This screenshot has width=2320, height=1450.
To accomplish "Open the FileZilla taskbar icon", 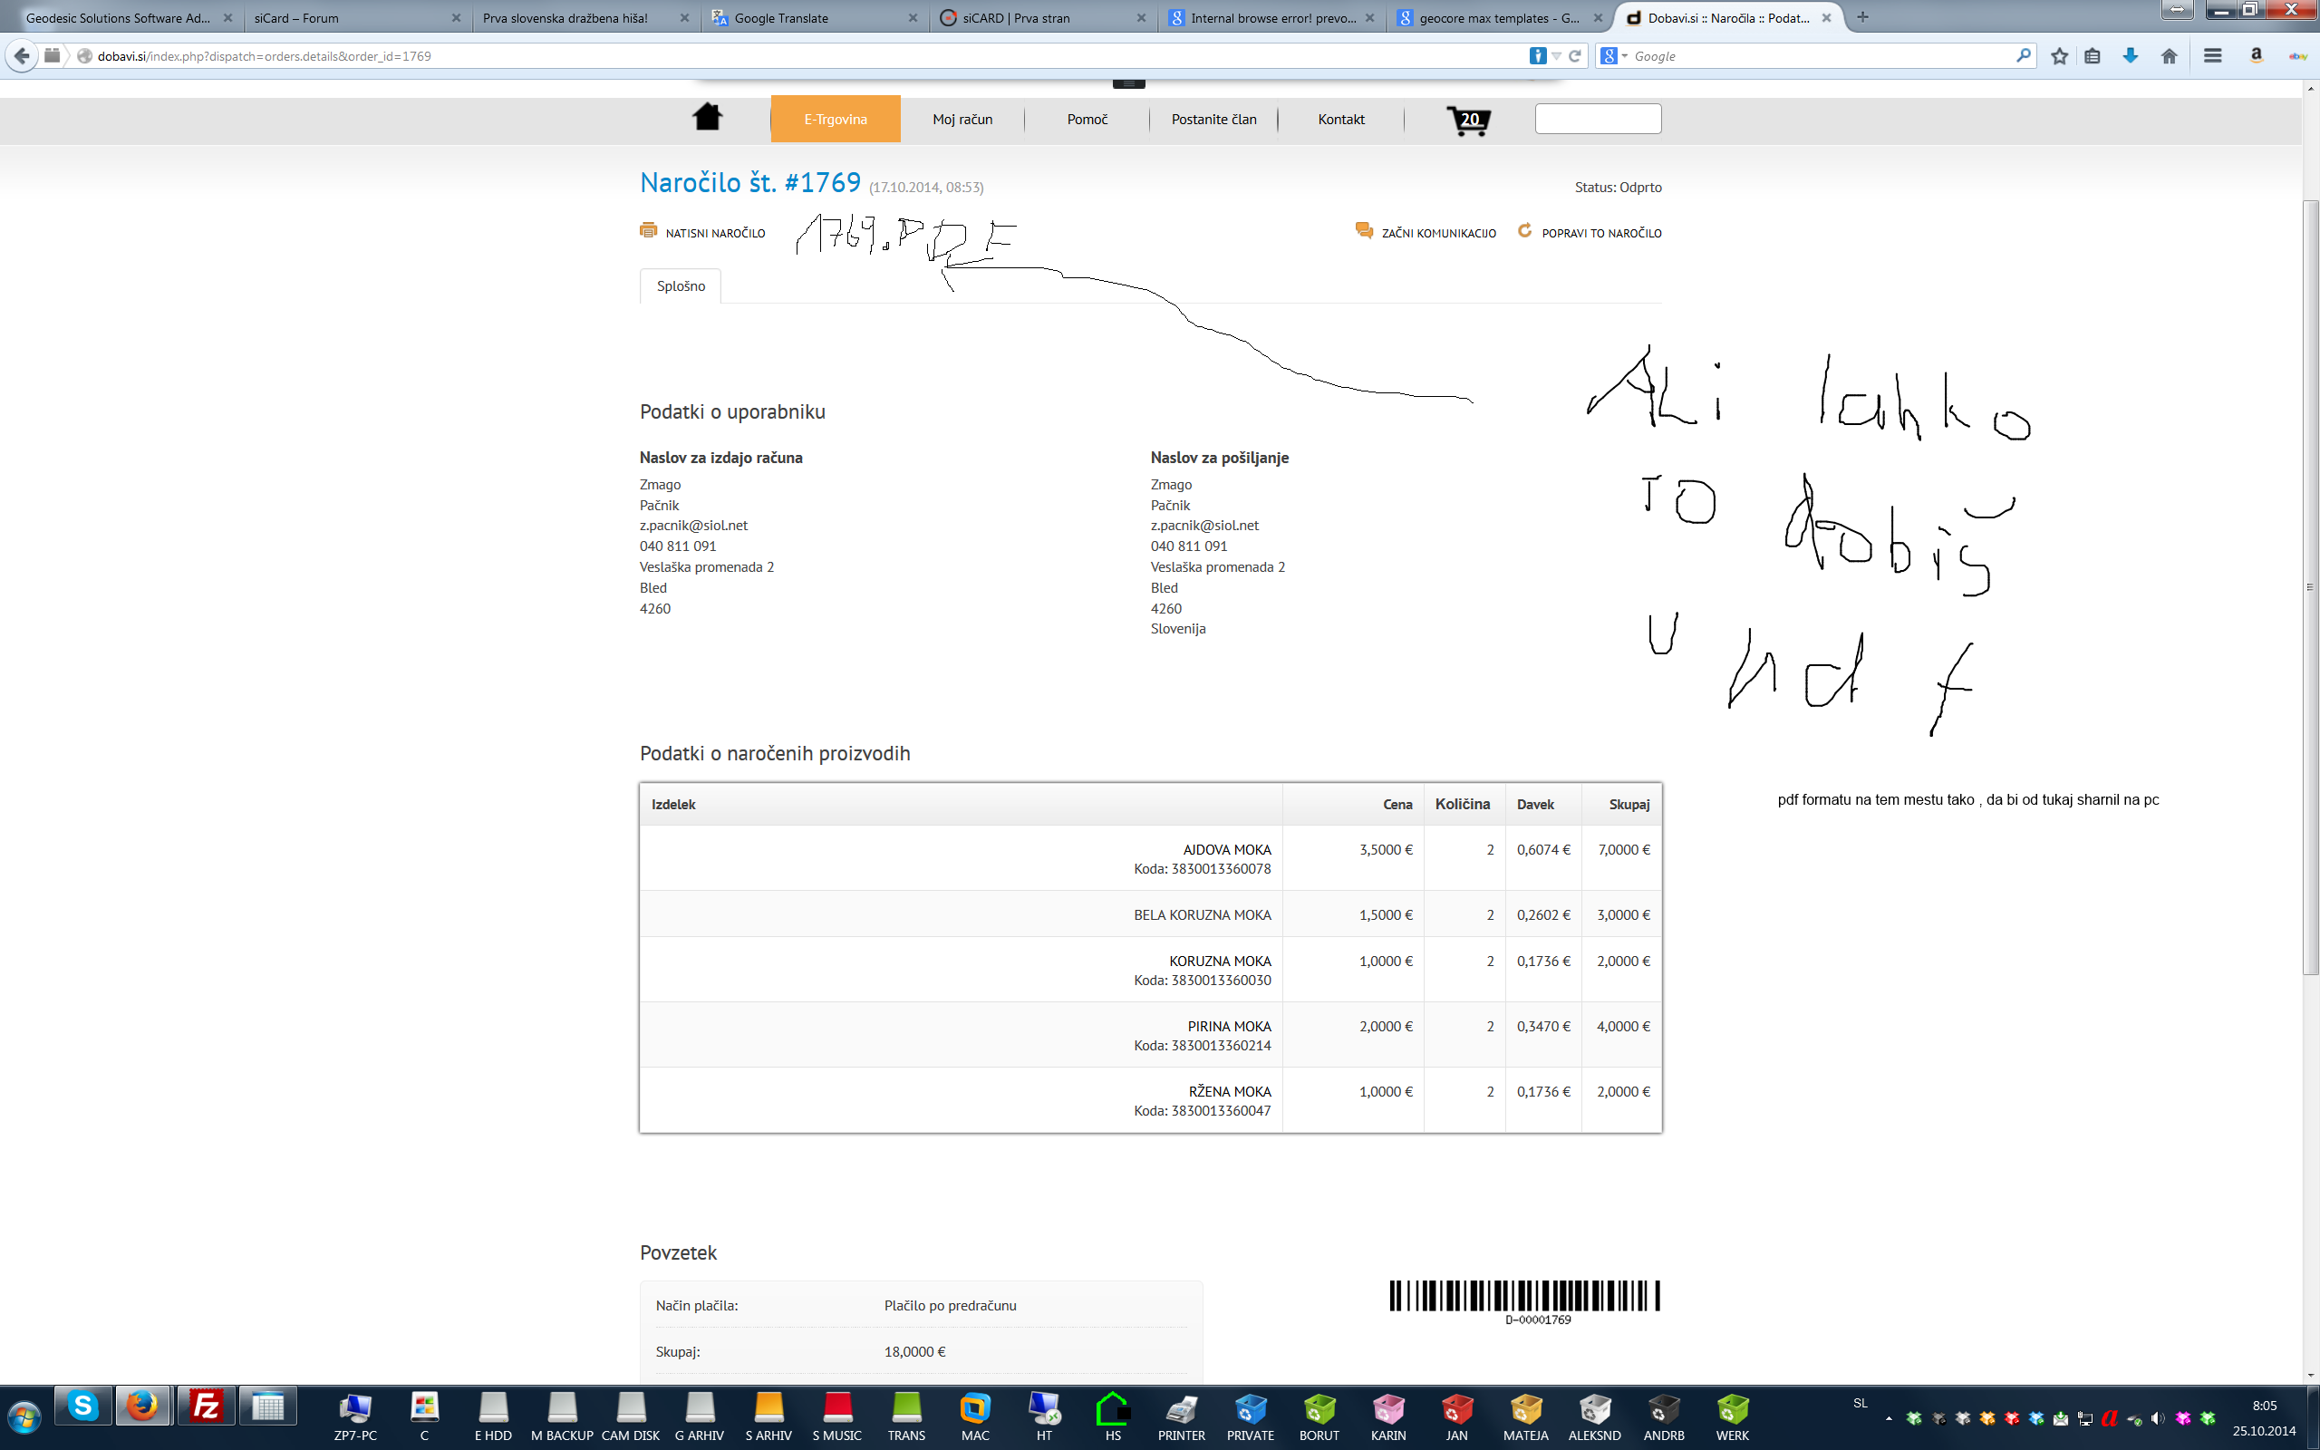I will pyautogui.click(x=206, y=1406).
